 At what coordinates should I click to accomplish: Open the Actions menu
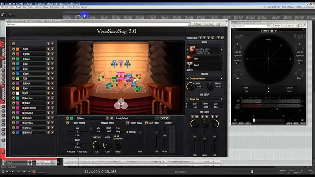45,7
